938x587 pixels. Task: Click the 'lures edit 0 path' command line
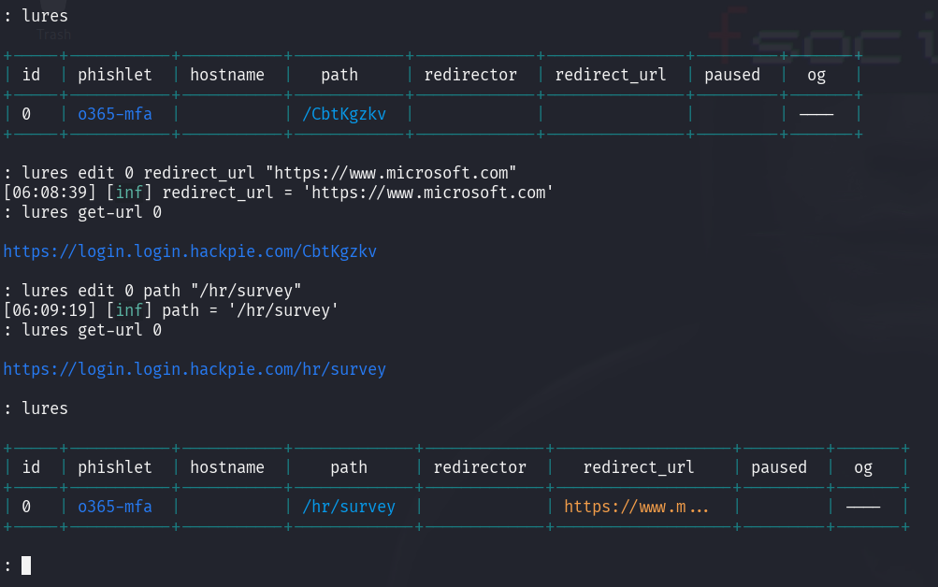pyautogui.click(x=152, y=291)
